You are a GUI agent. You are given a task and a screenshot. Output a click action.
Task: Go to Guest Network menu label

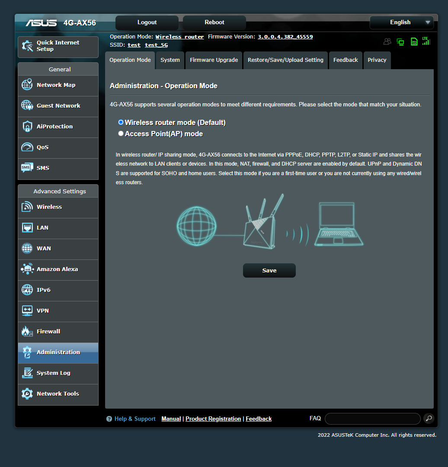tap(58, 106)
